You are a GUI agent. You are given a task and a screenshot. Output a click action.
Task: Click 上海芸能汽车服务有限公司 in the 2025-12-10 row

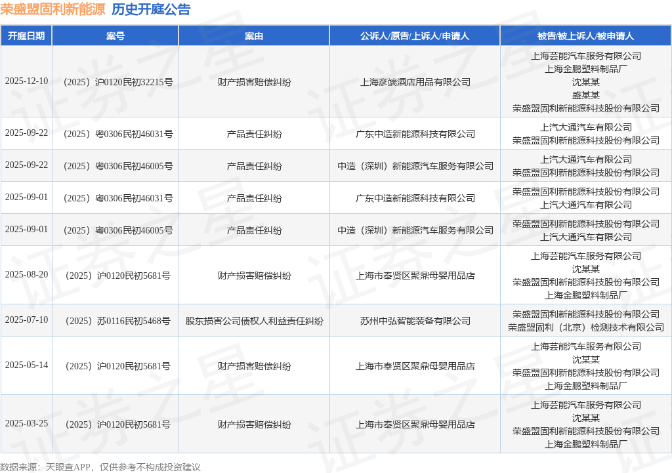point(586,56)
